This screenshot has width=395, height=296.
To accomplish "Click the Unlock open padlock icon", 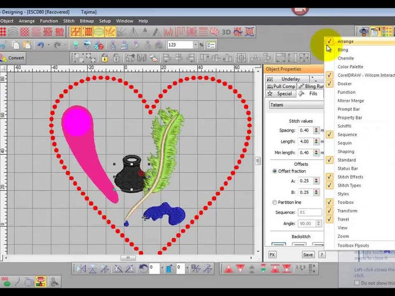I will tap(116, 58).
